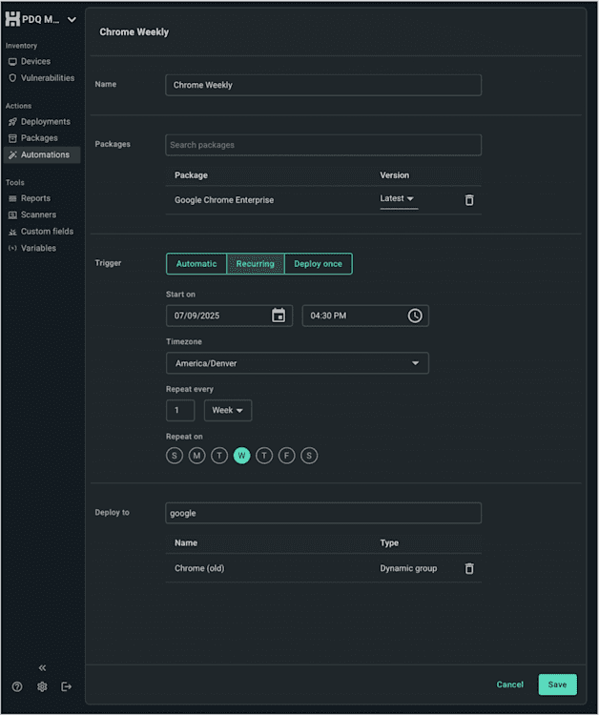Click the 04:30 PM time field
Screen dimensions: 599x715
(365, 316)
